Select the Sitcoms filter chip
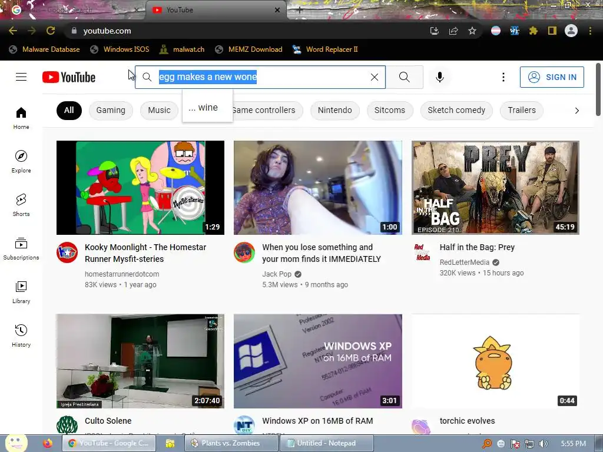 (x=390, y=110)
